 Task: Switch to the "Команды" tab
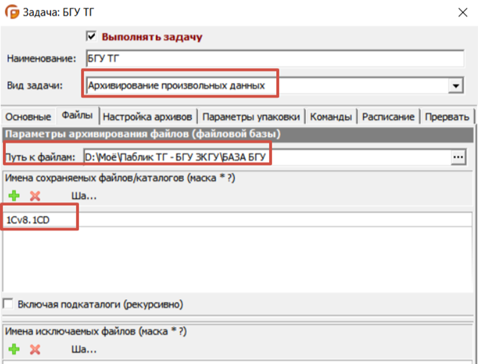[x=331, y=117]
